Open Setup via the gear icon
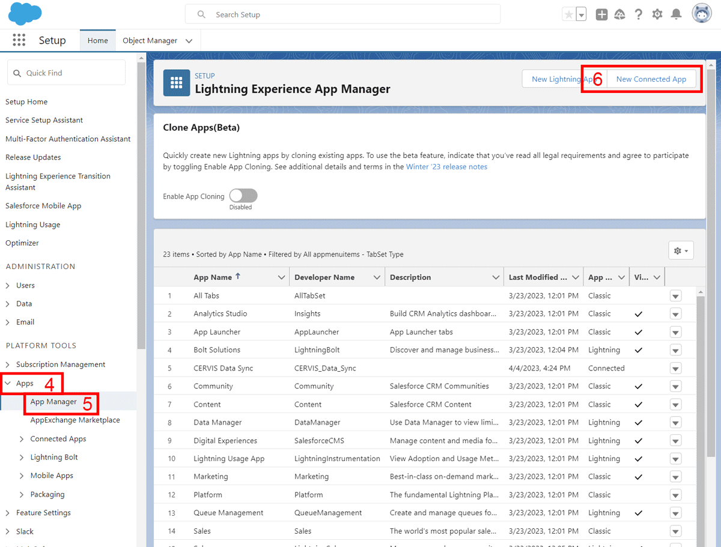The height and width of the screenshot is (547, 721). [x=657, y=13]
